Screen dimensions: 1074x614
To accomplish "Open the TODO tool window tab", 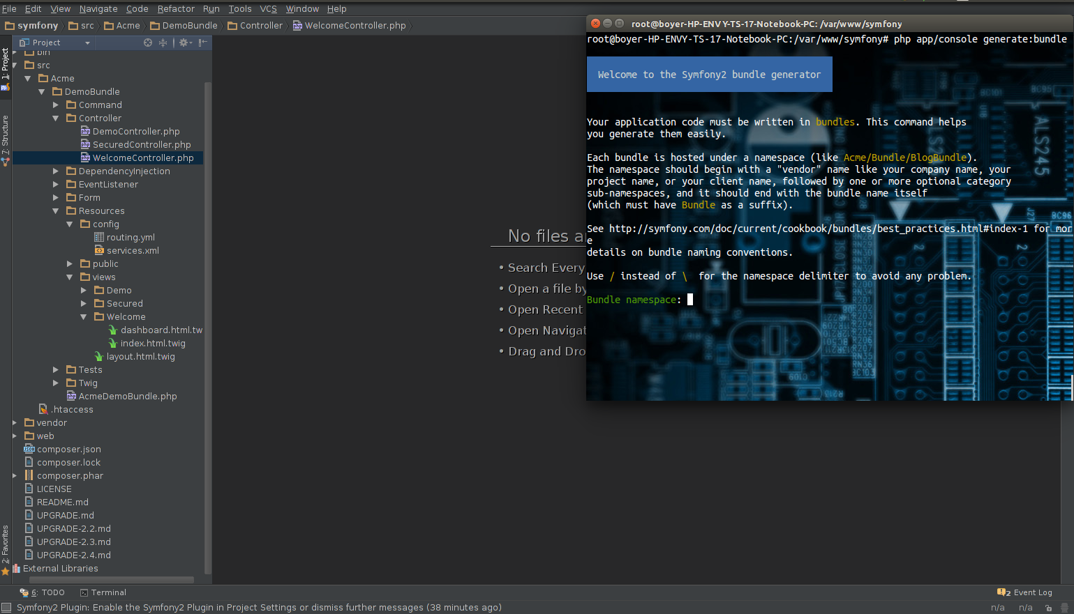I will [x=43, y=592].
